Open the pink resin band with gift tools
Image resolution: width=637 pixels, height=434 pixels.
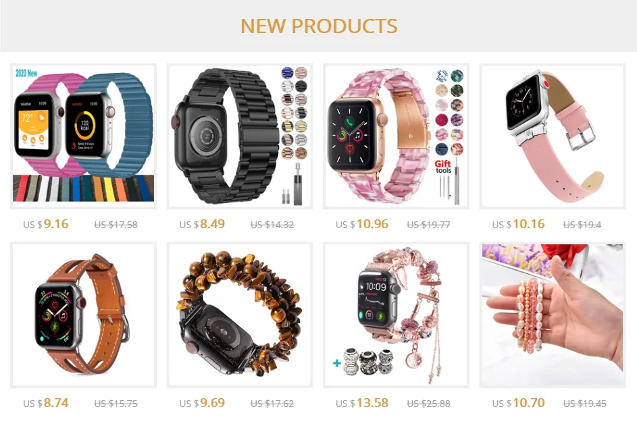[396, 136]
